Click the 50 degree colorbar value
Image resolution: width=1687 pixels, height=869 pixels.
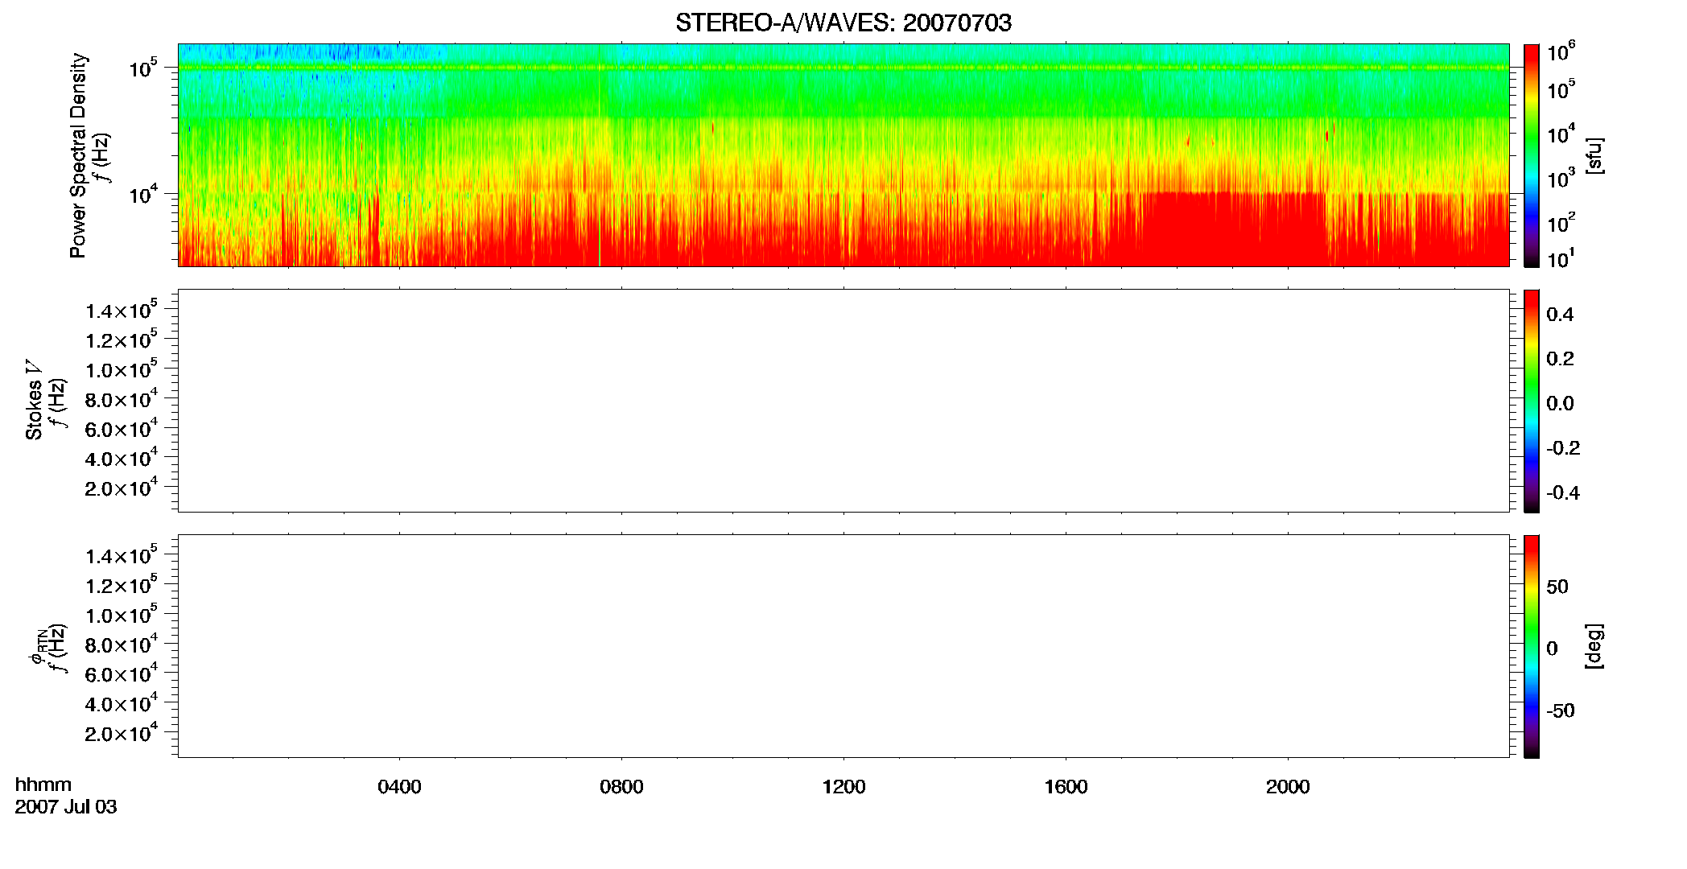(1557, 587)
